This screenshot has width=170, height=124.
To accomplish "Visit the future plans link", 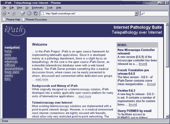I will coord(12,72).
